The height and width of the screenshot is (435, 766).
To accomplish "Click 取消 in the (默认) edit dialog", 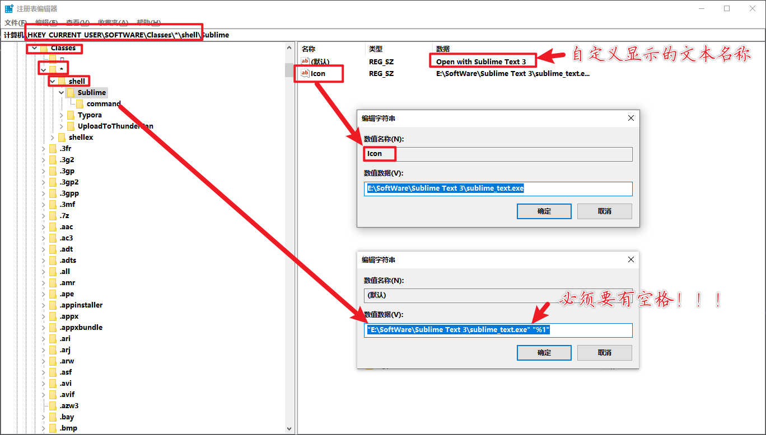I will point(605,353).
